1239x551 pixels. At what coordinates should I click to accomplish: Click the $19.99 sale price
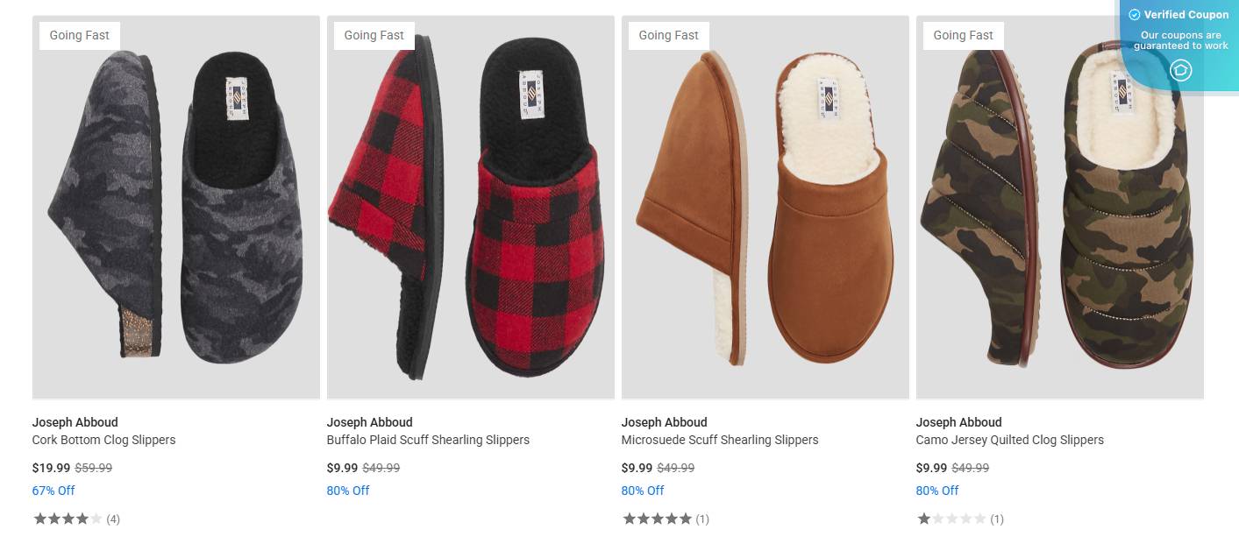click(x=51, y=468)
